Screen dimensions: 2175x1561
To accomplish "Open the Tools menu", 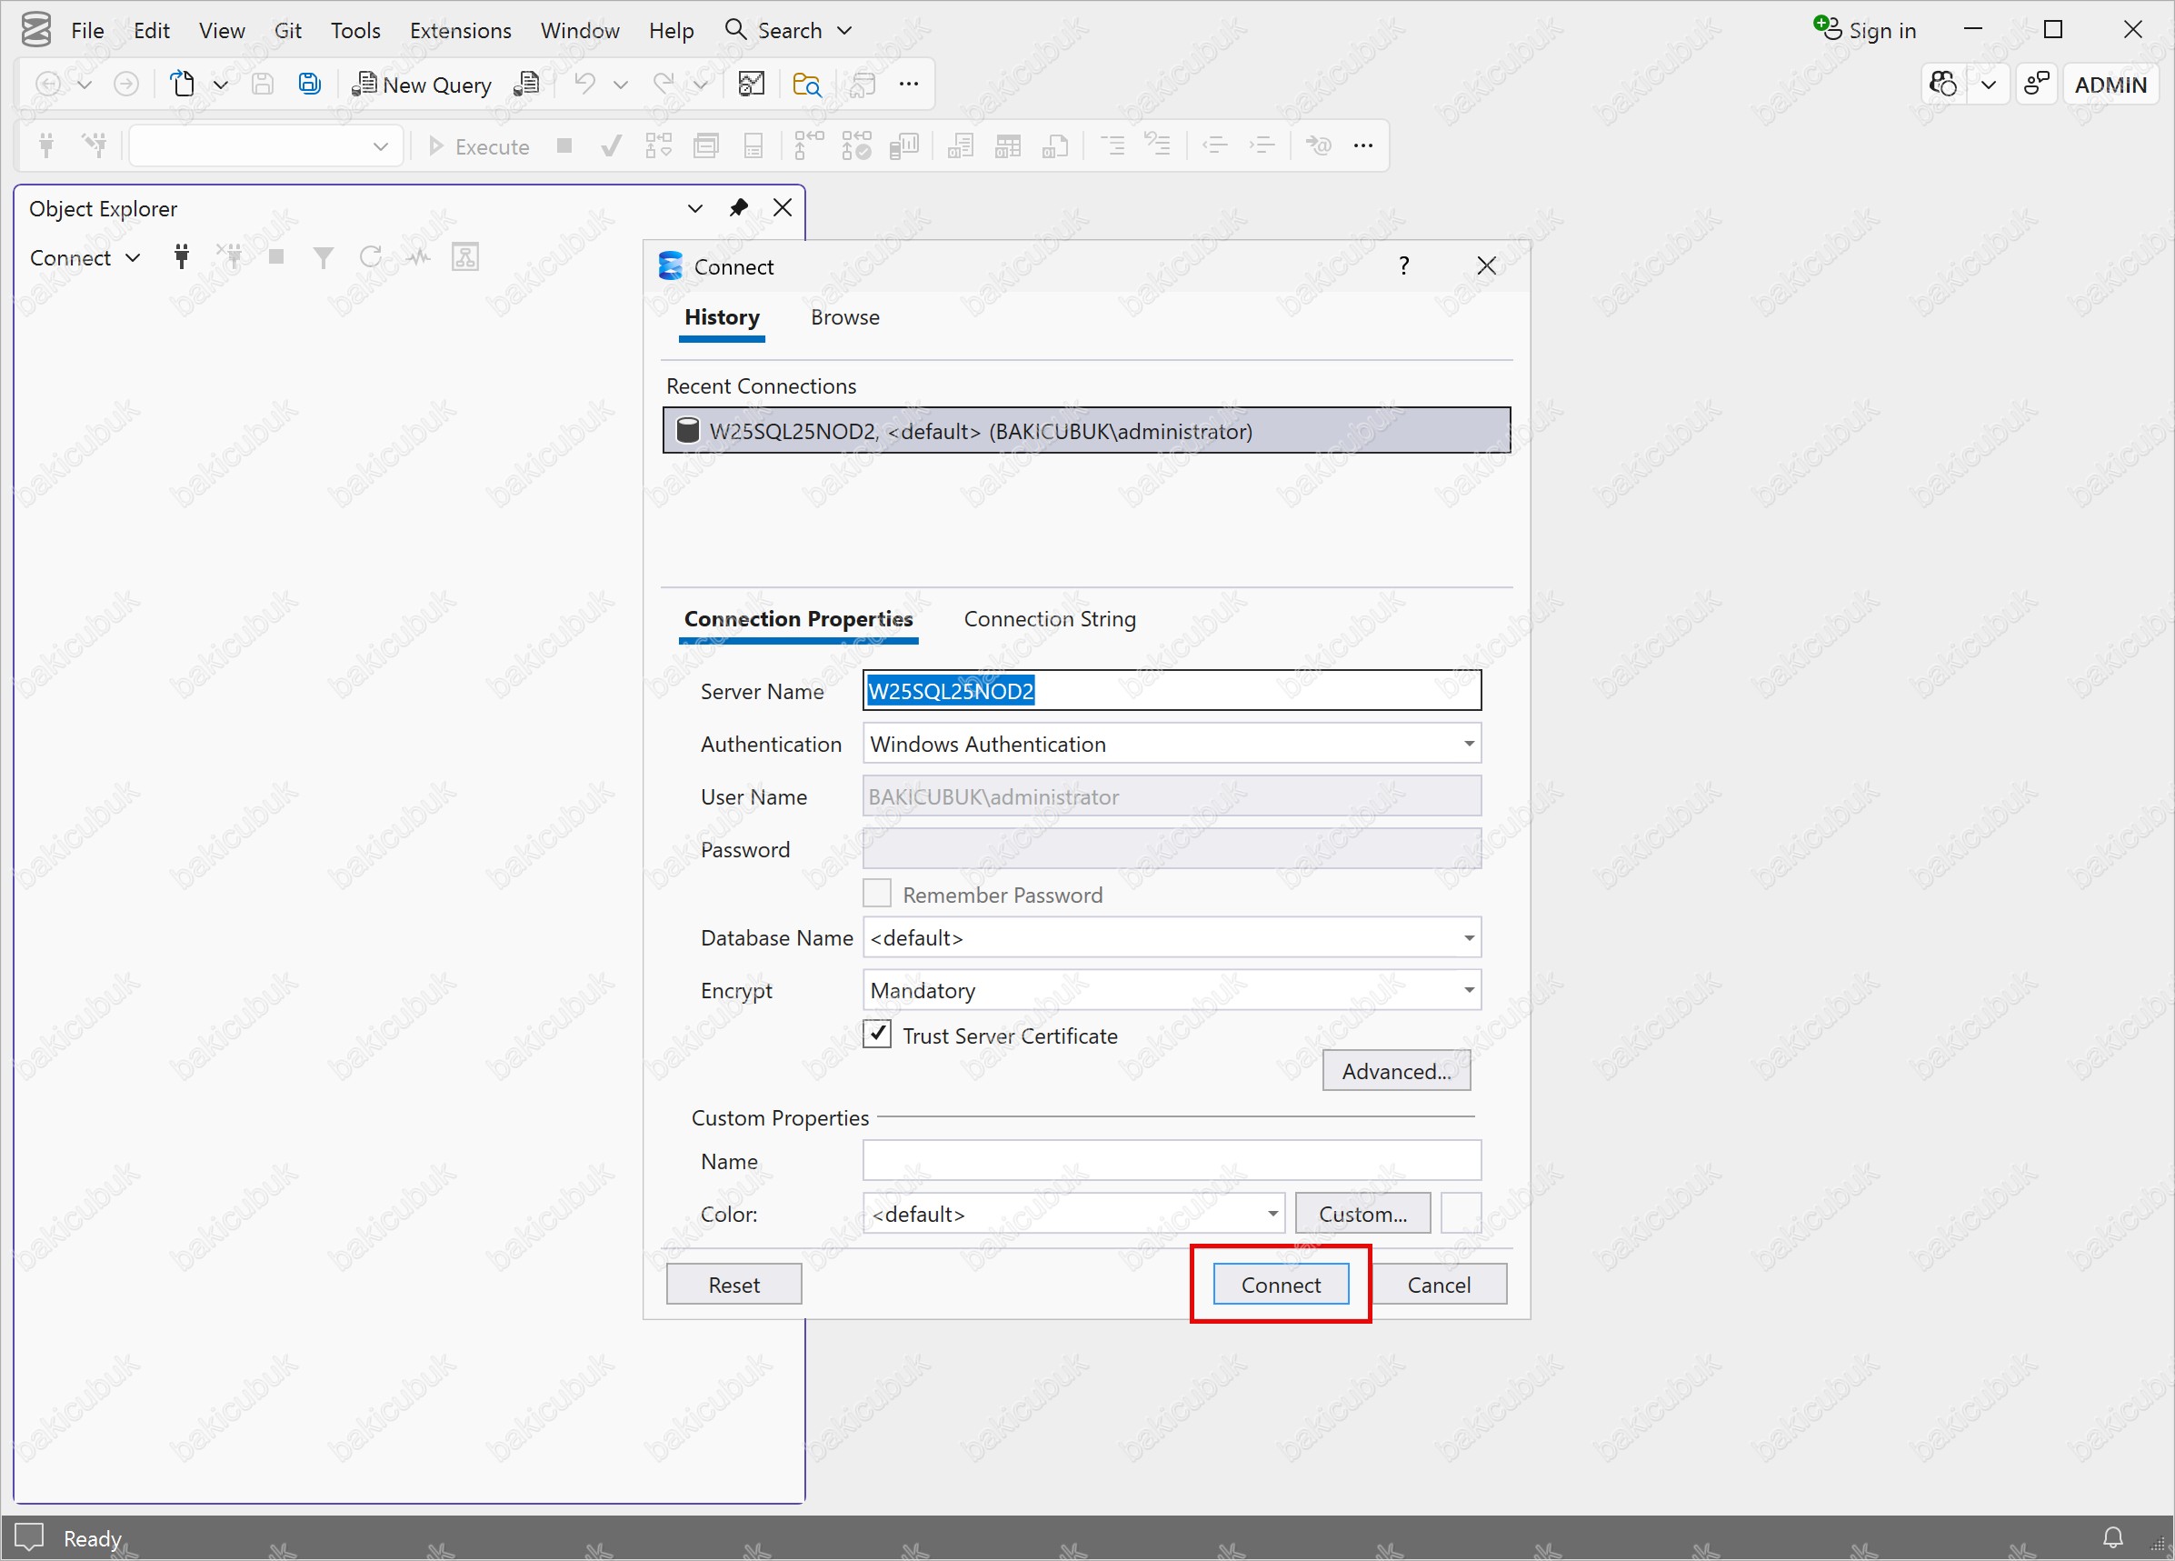I will click(x=354, y=31).
